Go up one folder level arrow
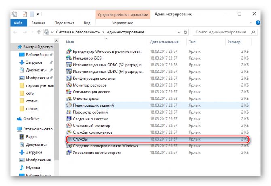Viewport: 271px width, 186px height. (x=39, y=32)
